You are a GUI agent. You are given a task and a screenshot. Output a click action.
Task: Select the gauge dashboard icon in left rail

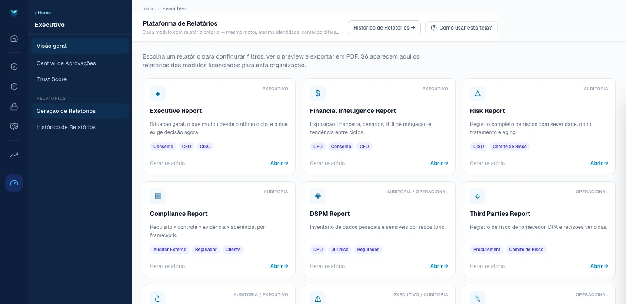(14, 183)
